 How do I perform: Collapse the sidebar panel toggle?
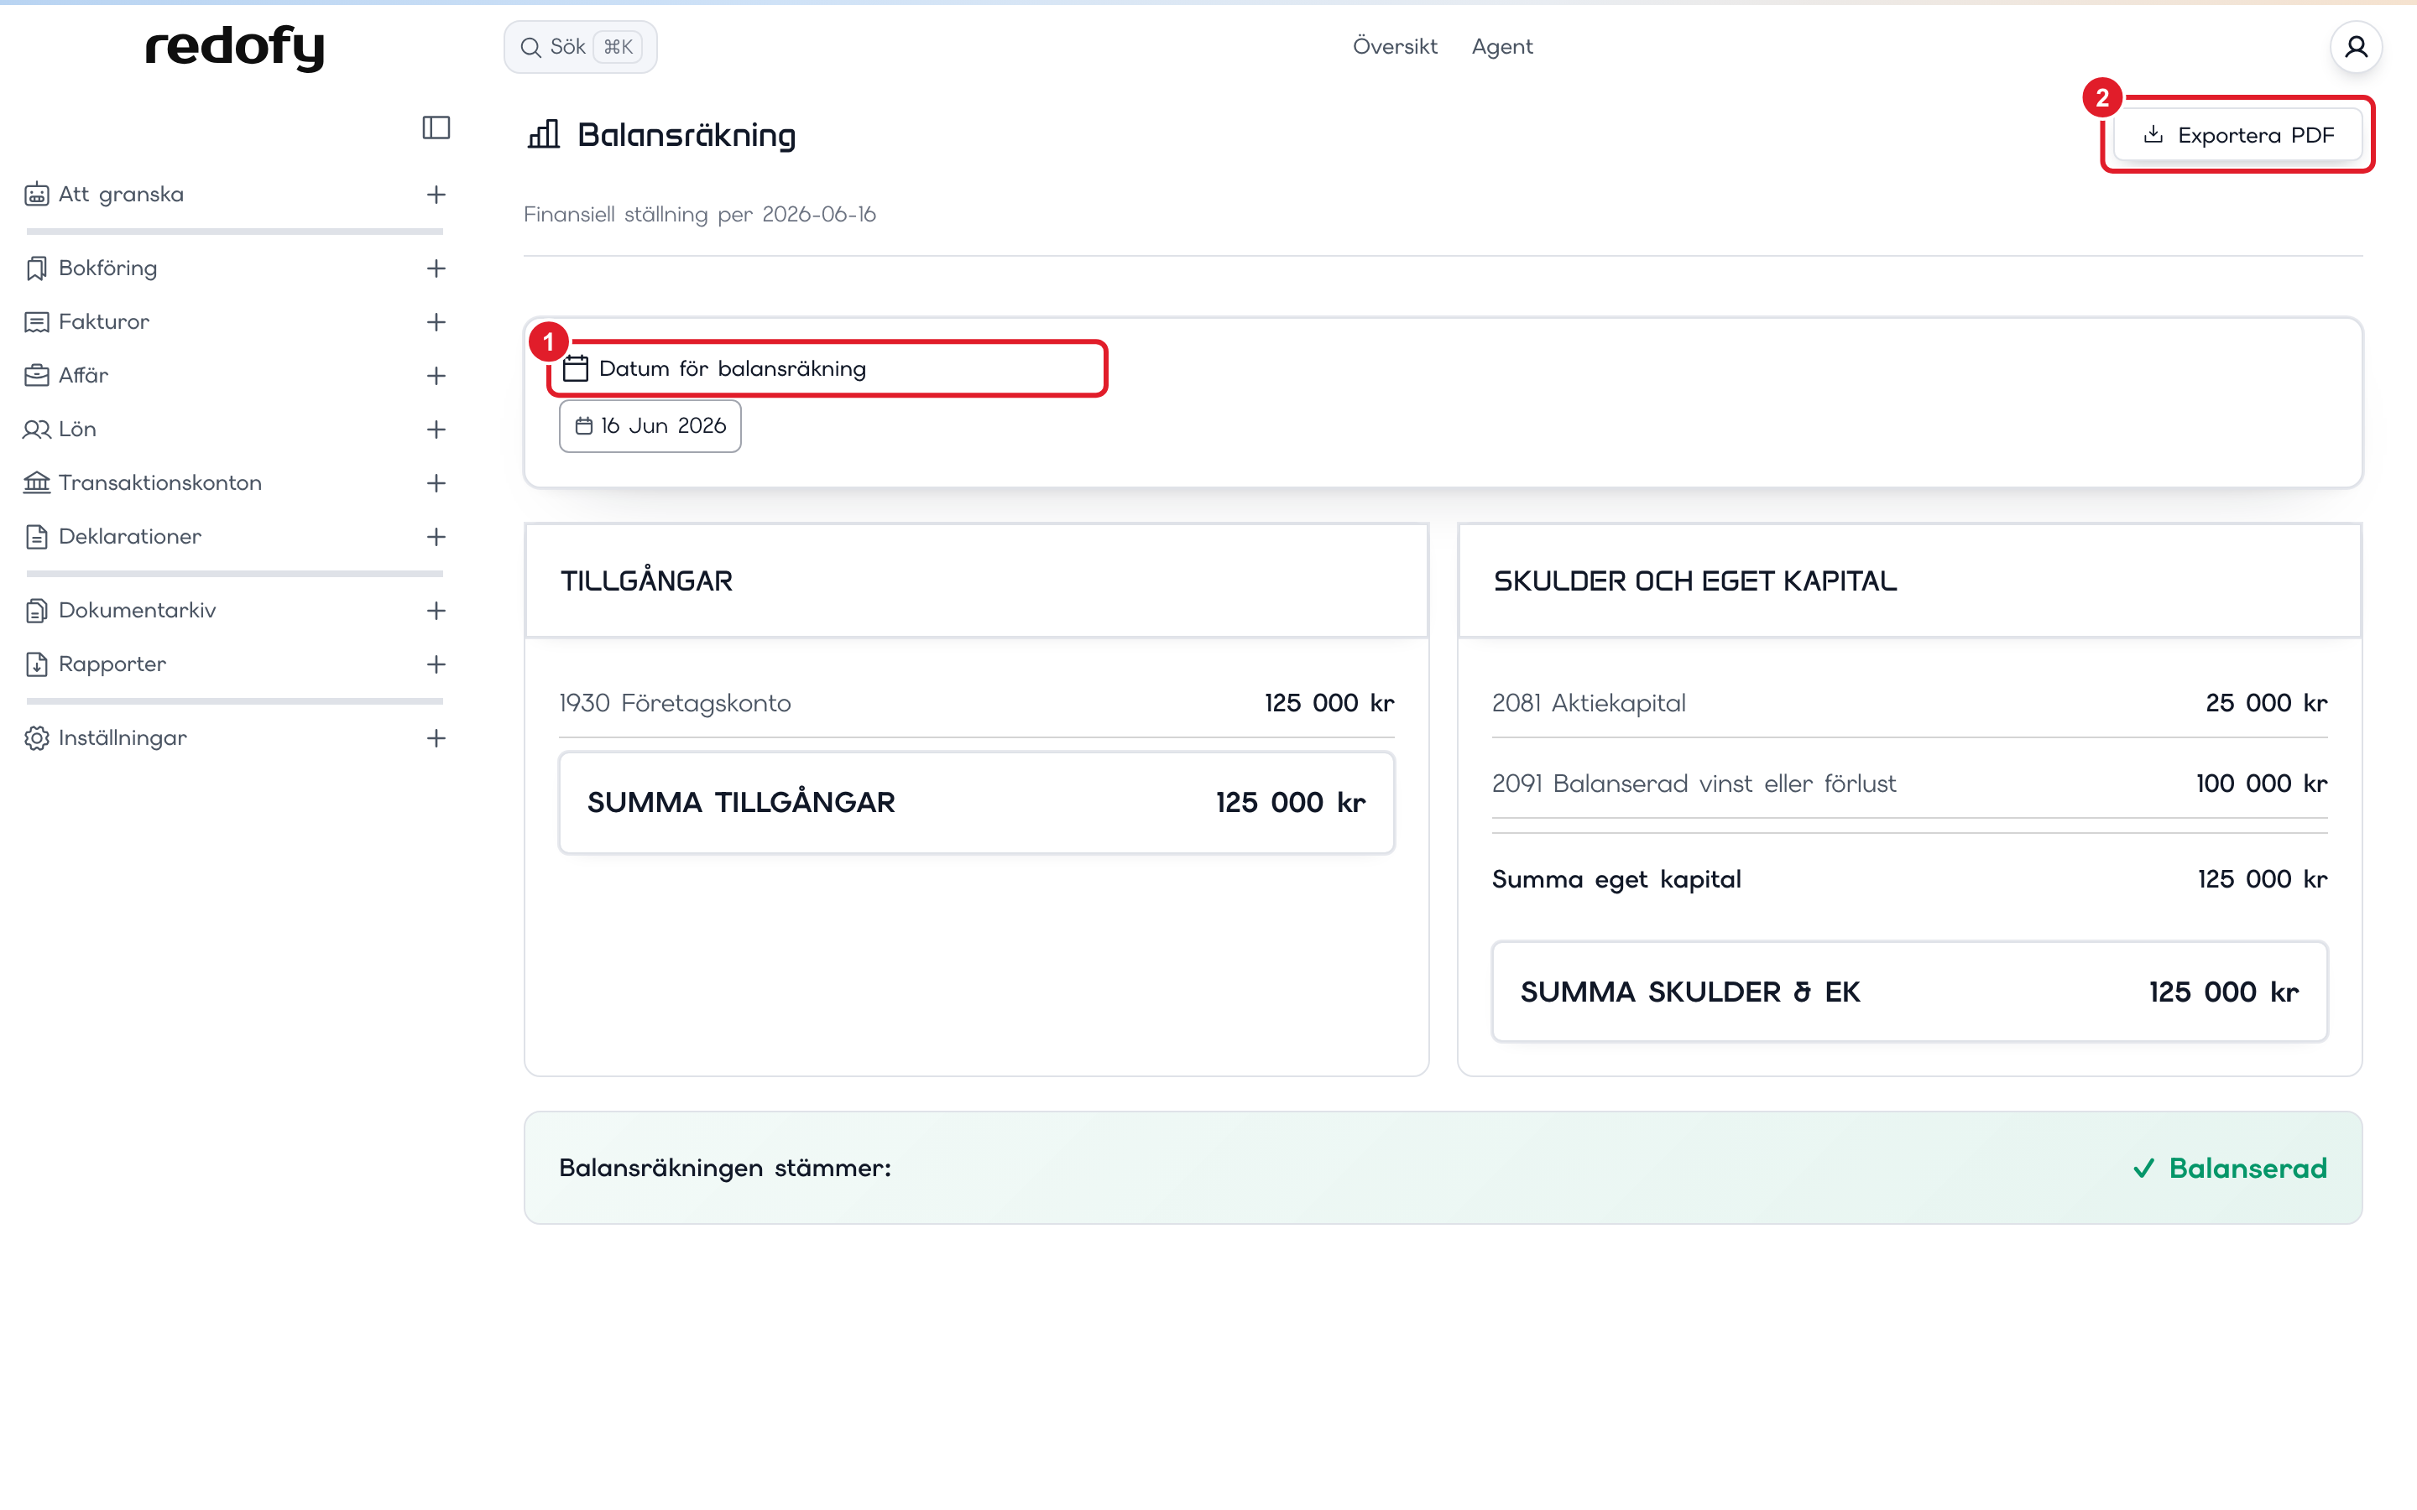[x=436, y=128]
